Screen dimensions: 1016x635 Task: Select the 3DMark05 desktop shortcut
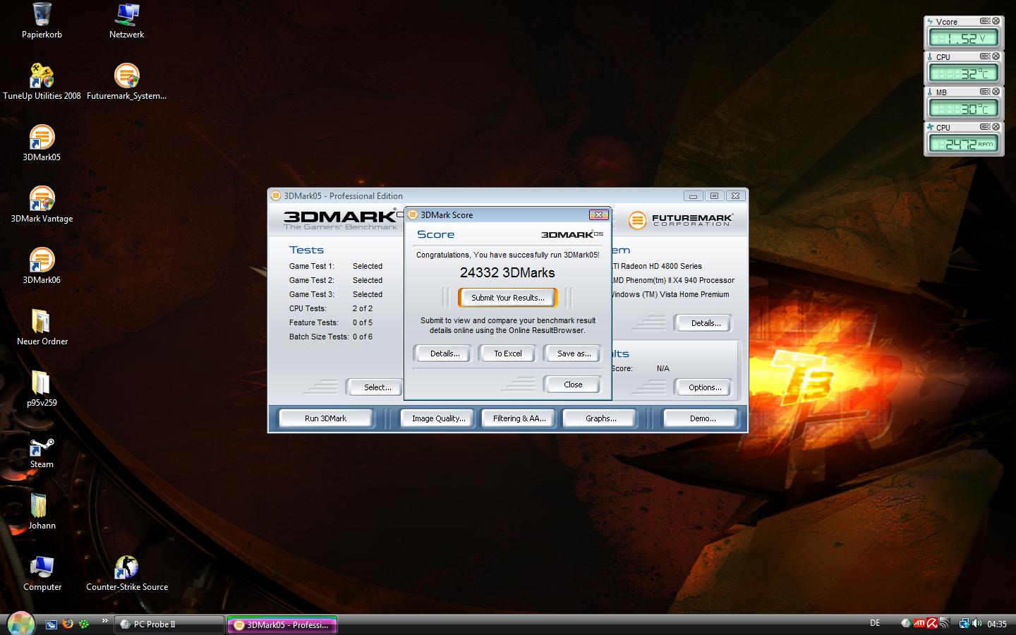[42, 143]
